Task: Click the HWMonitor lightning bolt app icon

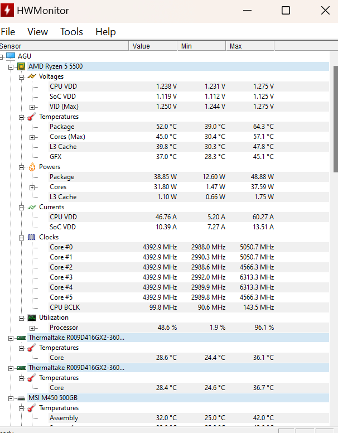Action: (7, 10)
